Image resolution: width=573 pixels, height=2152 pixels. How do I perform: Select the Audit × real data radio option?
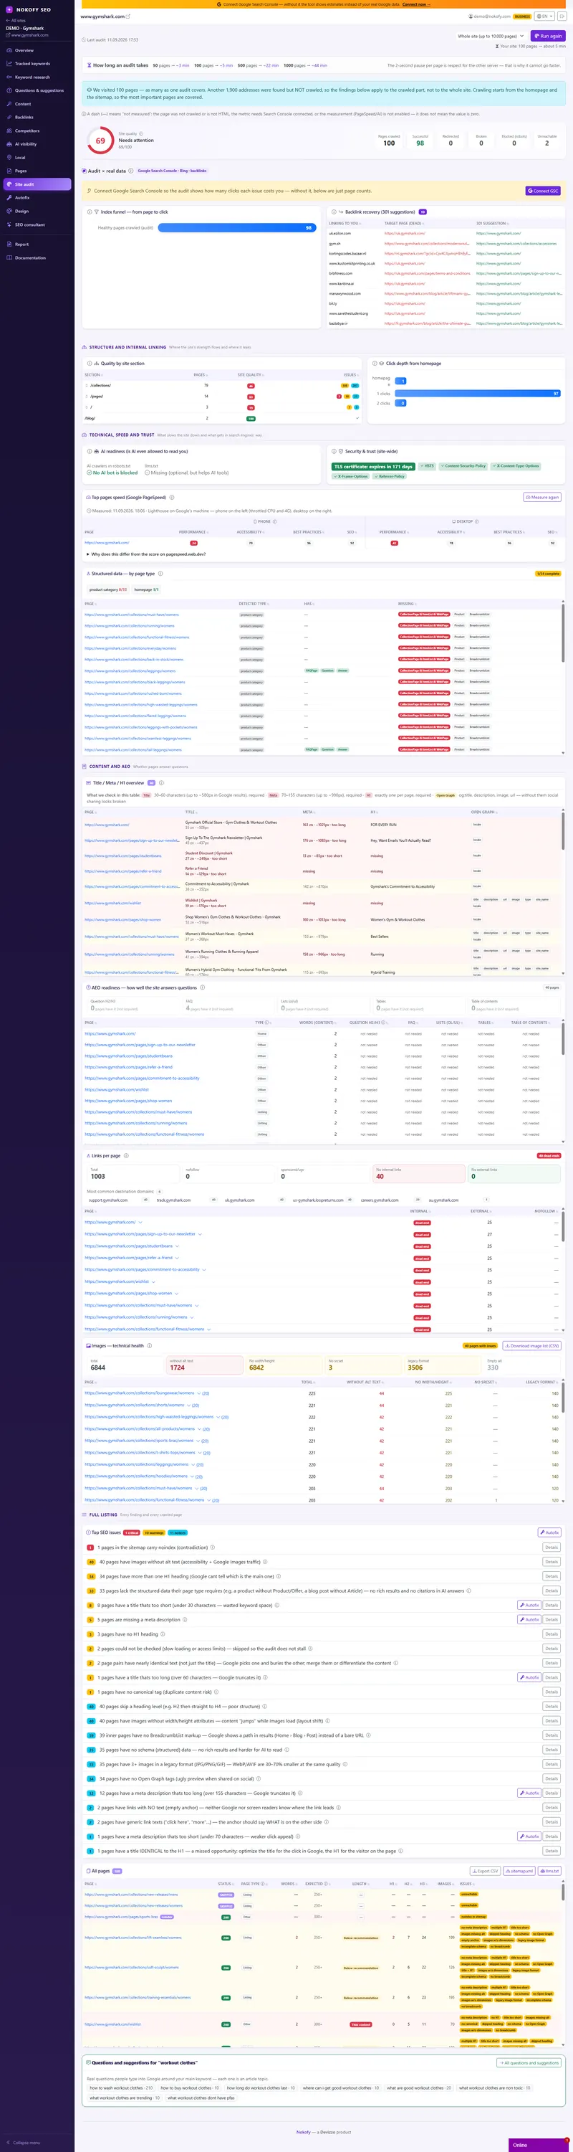click(85, 171)
